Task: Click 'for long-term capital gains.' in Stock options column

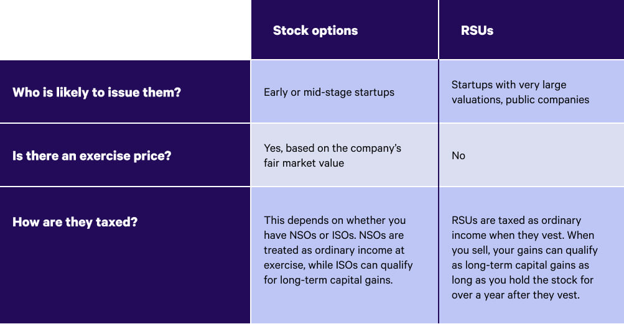Action: point(328,280)
